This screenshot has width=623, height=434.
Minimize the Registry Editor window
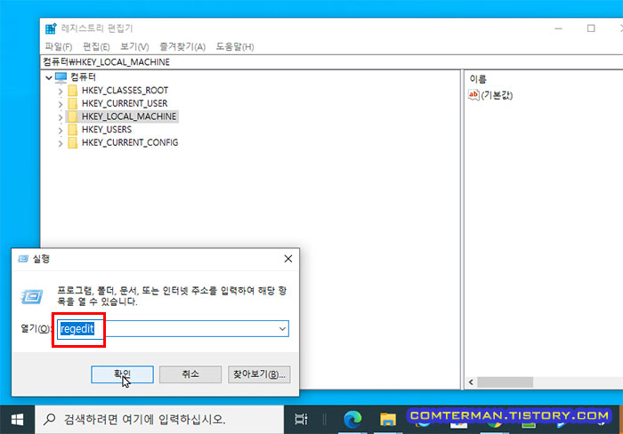click(559, 28)
